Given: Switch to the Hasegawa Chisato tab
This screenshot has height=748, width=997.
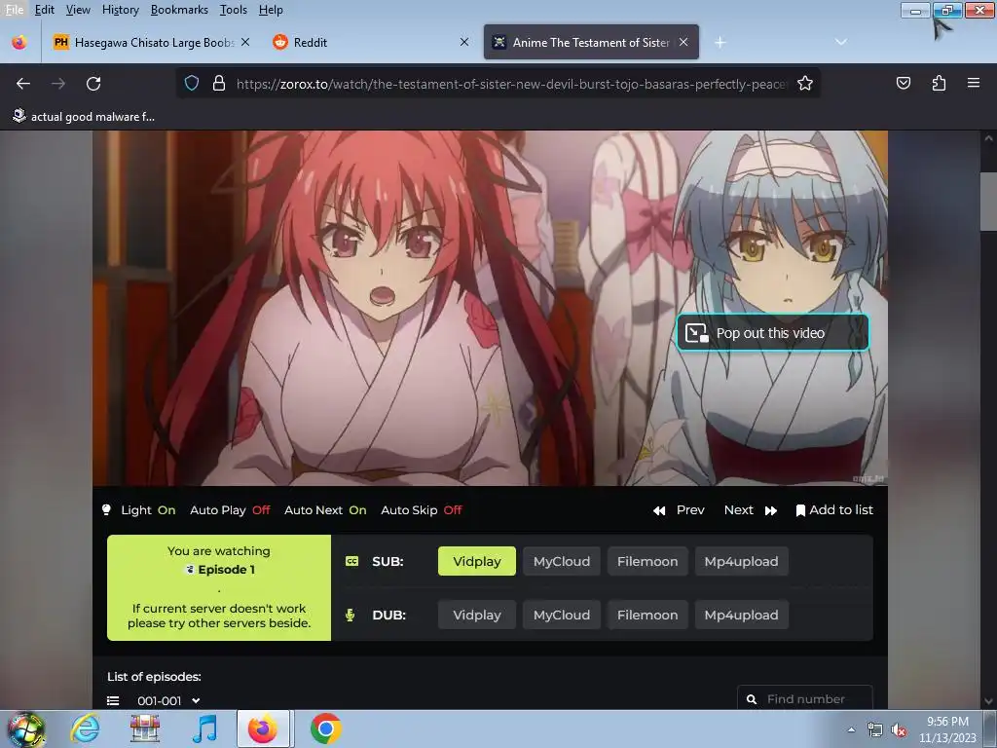Looking at the screenshot, I should (150, 42).
